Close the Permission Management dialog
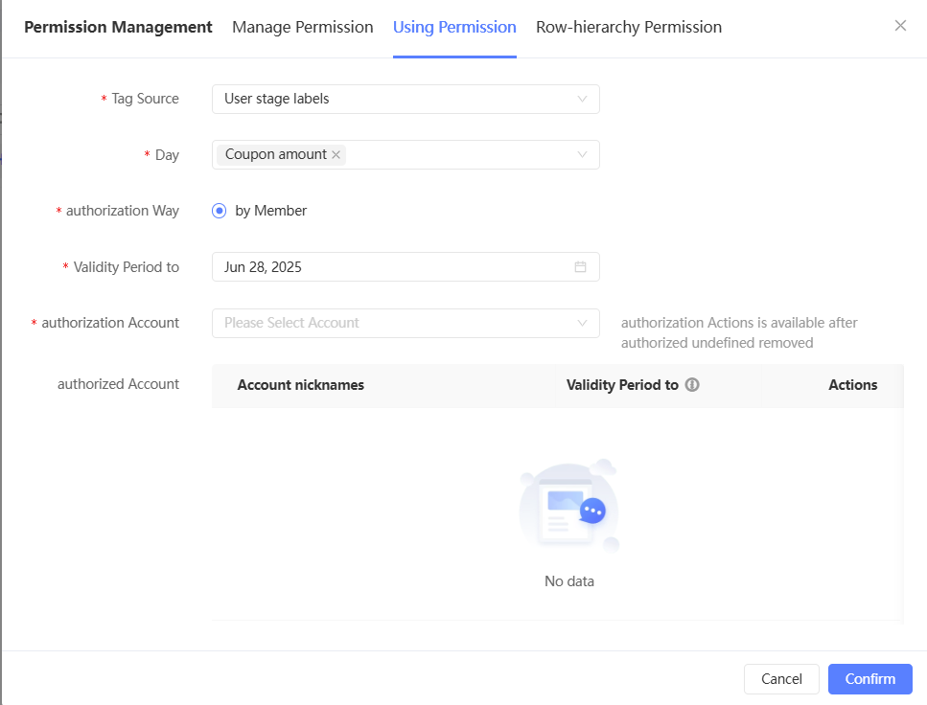Image resolution: width=927 pixels, height=705 pixels. tap(900, 26)
